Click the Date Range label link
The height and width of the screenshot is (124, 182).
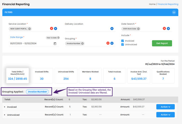(17, 37)
